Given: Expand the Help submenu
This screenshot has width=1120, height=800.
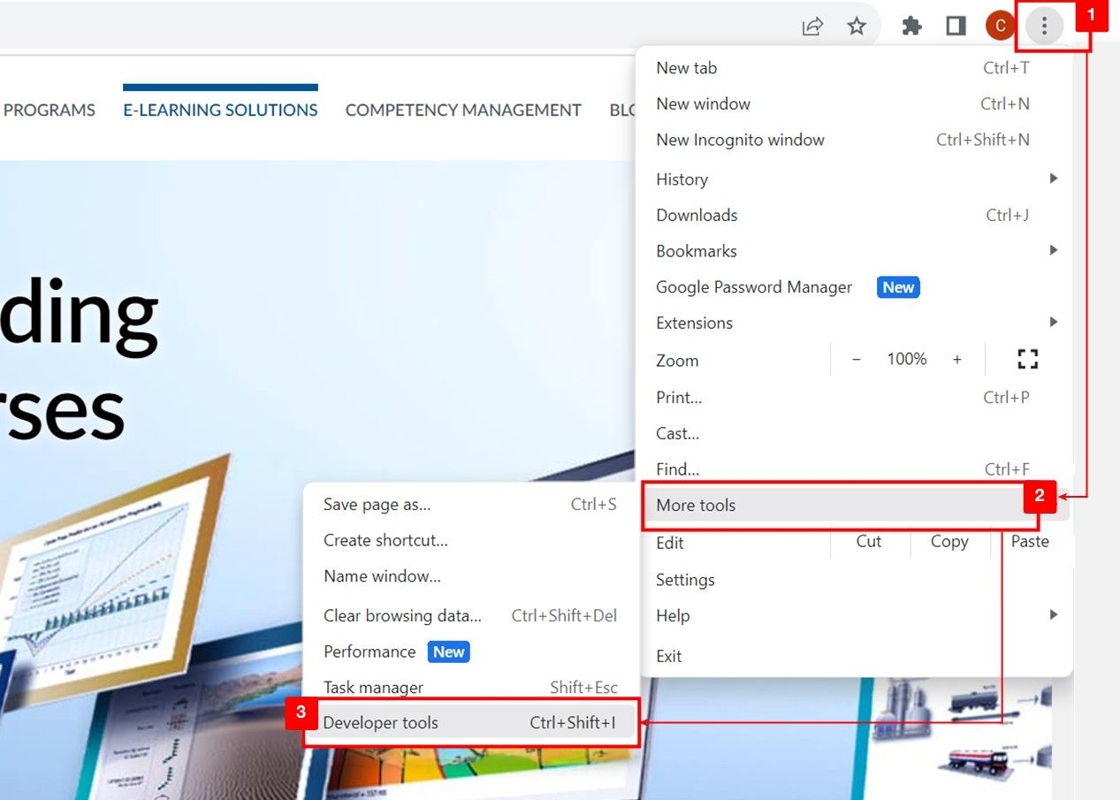Looking at the screenshot, I should click(x=854, y=616).
